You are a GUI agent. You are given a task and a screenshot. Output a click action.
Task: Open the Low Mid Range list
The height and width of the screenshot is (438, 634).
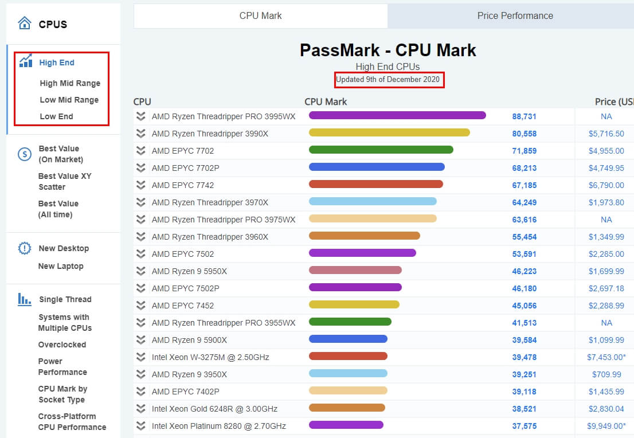pos(69,100)
